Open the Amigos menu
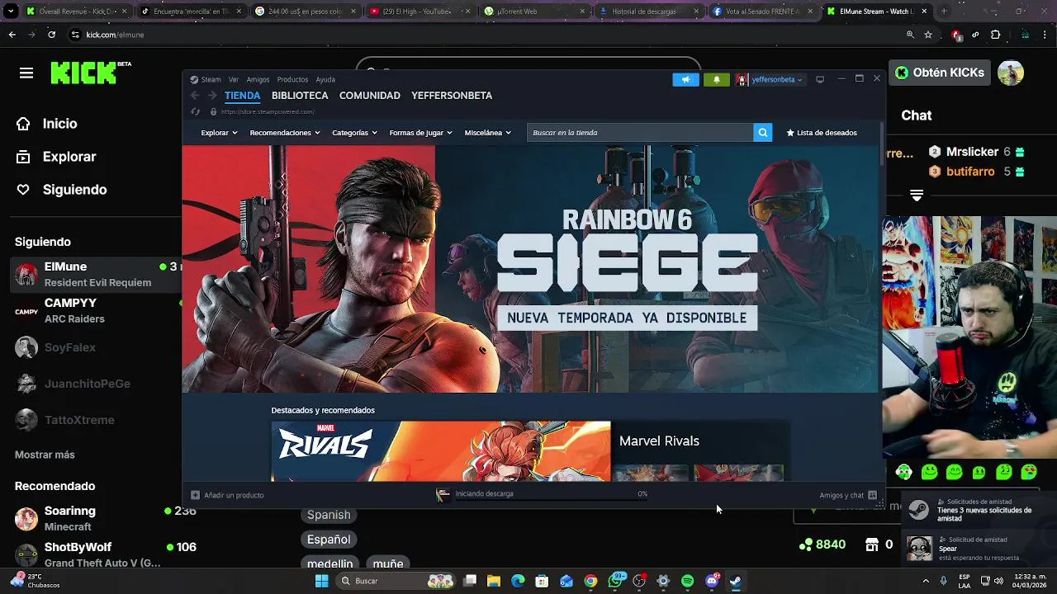The height and width of the screenshot is (594, 1057). click(258, 79)
